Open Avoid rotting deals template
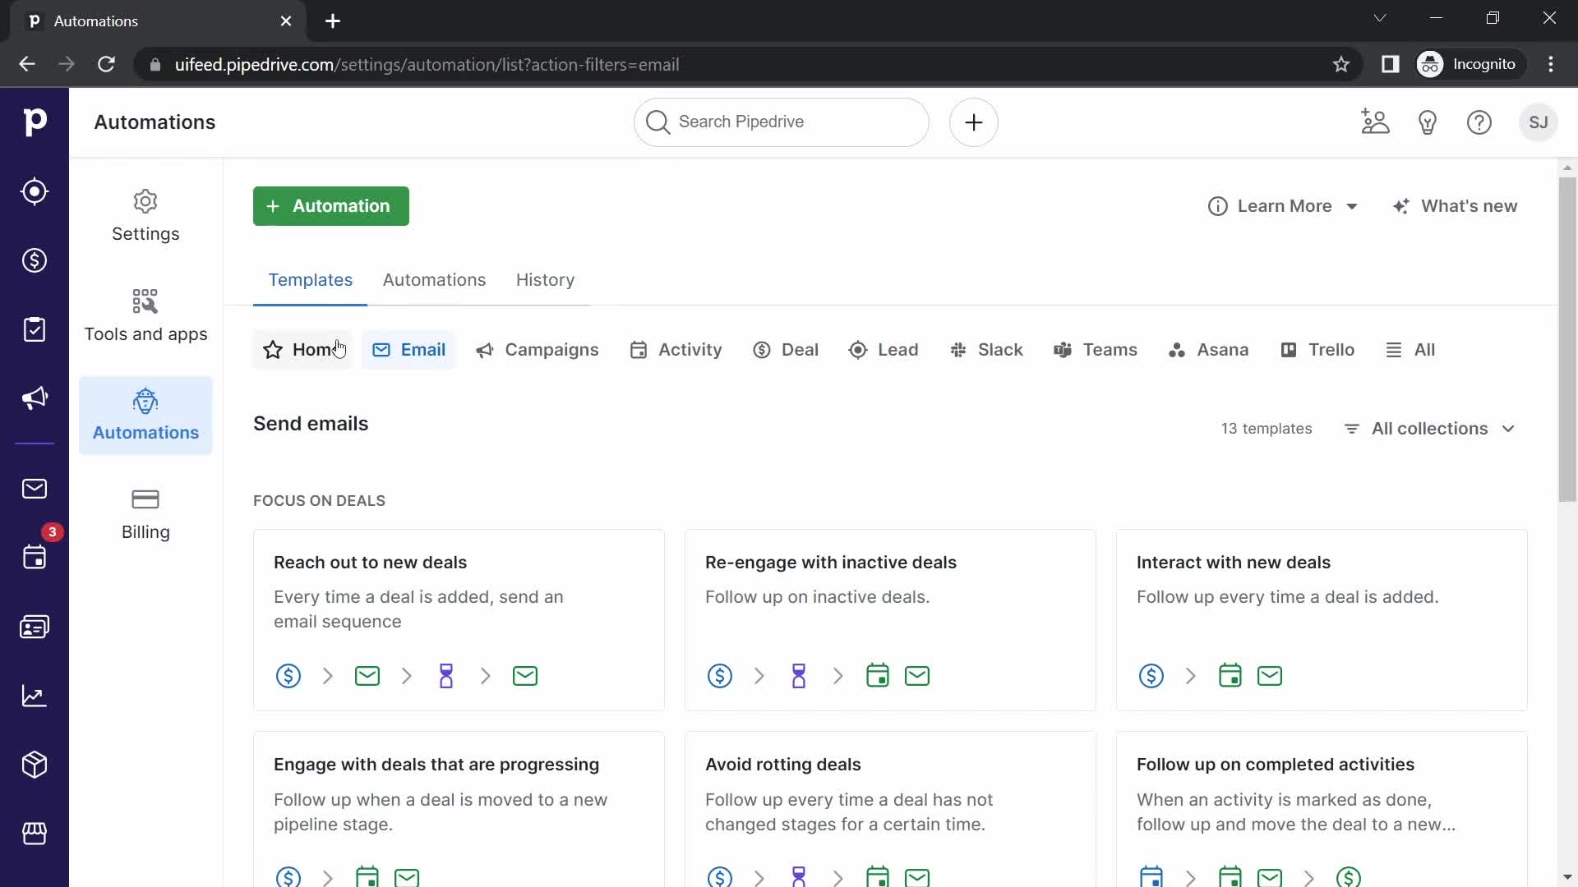The image size is (1578, 887). [x=890, y=809]
